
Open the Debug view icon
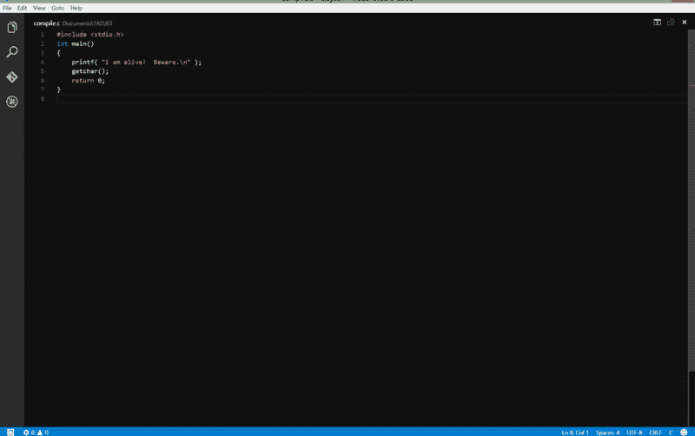(x=12, y=102)
